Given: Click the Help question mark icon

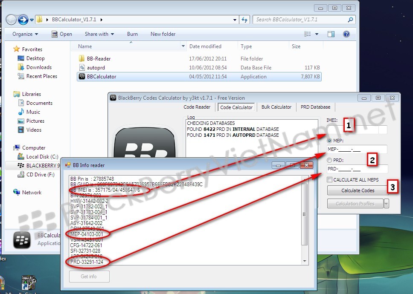Looking at the screenshot, I should tap(346, 34).
